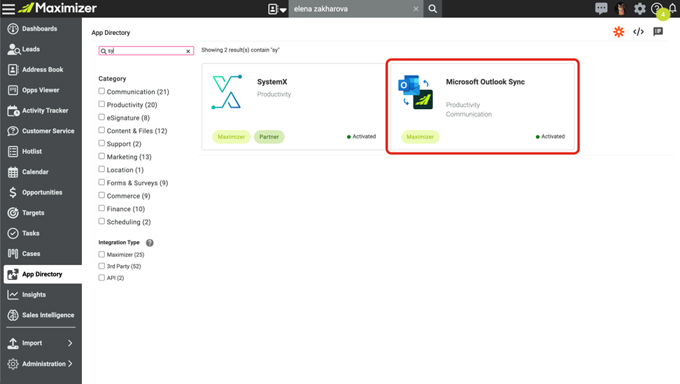This screenshot has width=680, height=384.
Task: Go to Dashboards
Action: click(41, 29)
